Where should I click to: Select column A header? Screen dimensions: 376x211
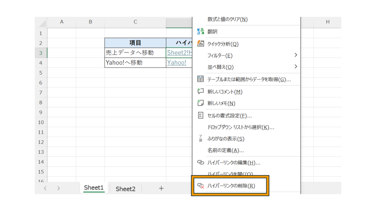[62, 22]
